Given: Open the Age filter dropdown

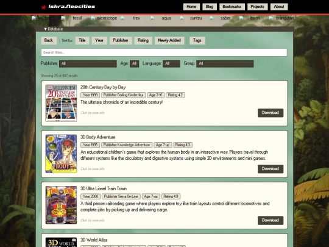Looking at the screenshot, I should 134,63.
